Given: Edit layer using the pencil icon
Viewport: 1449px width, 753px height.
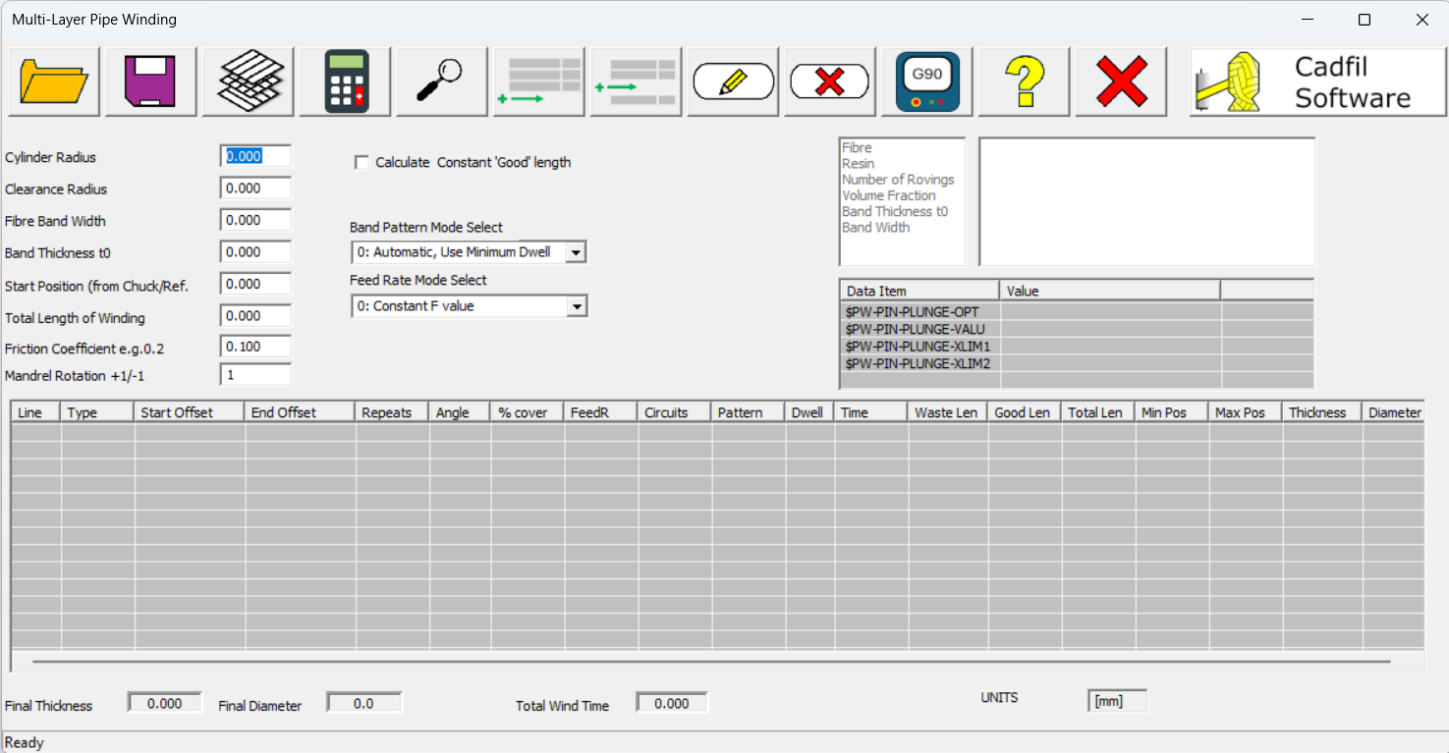Looking at the screenshot, I should point(734,81).
